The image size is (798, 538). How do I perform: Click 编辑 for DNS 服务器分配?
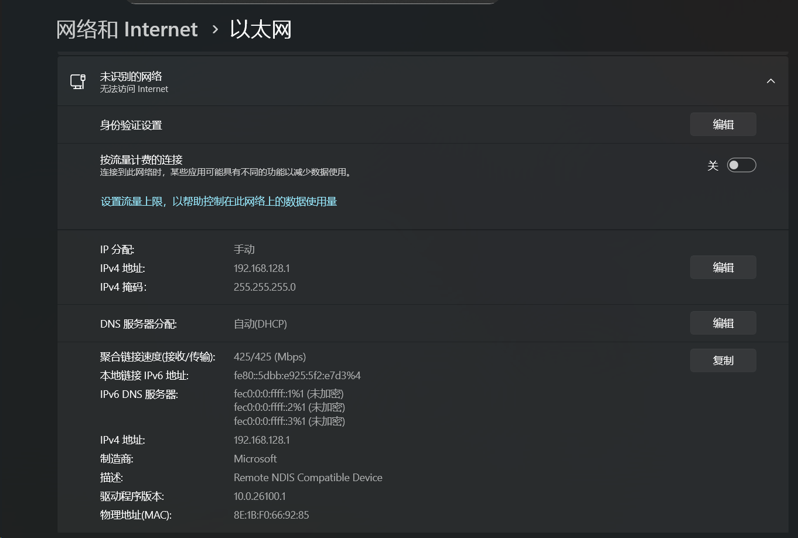722,324
